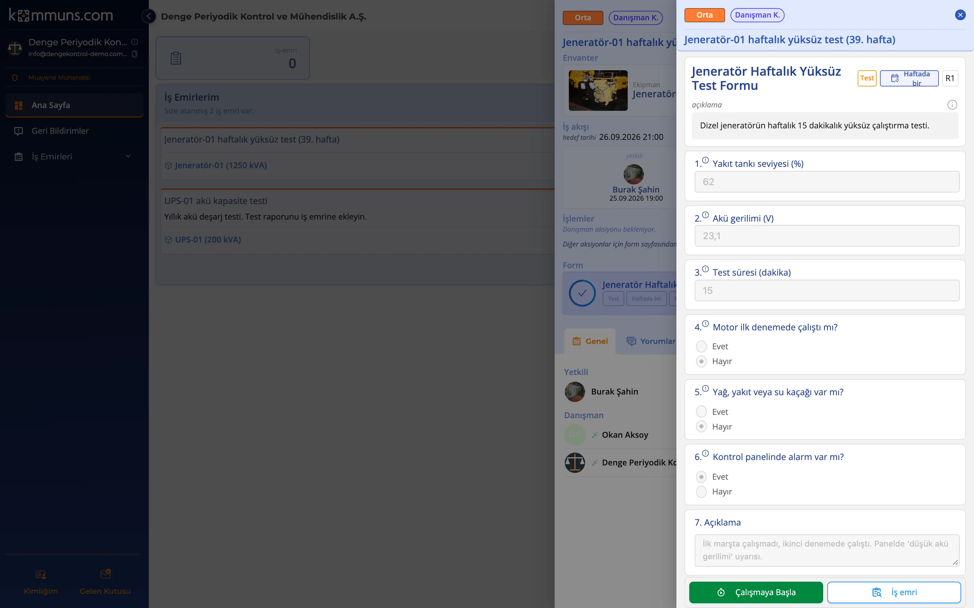The image size is (974, 608).
Task: Open Jeneratör-01 (1250 kVA) inventory link
Action: (221, 165)
